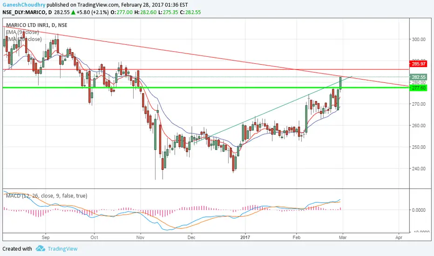Click the green 277.60 price label
The width and height of the screenshot is (434, 256).
tap(419, 88)
